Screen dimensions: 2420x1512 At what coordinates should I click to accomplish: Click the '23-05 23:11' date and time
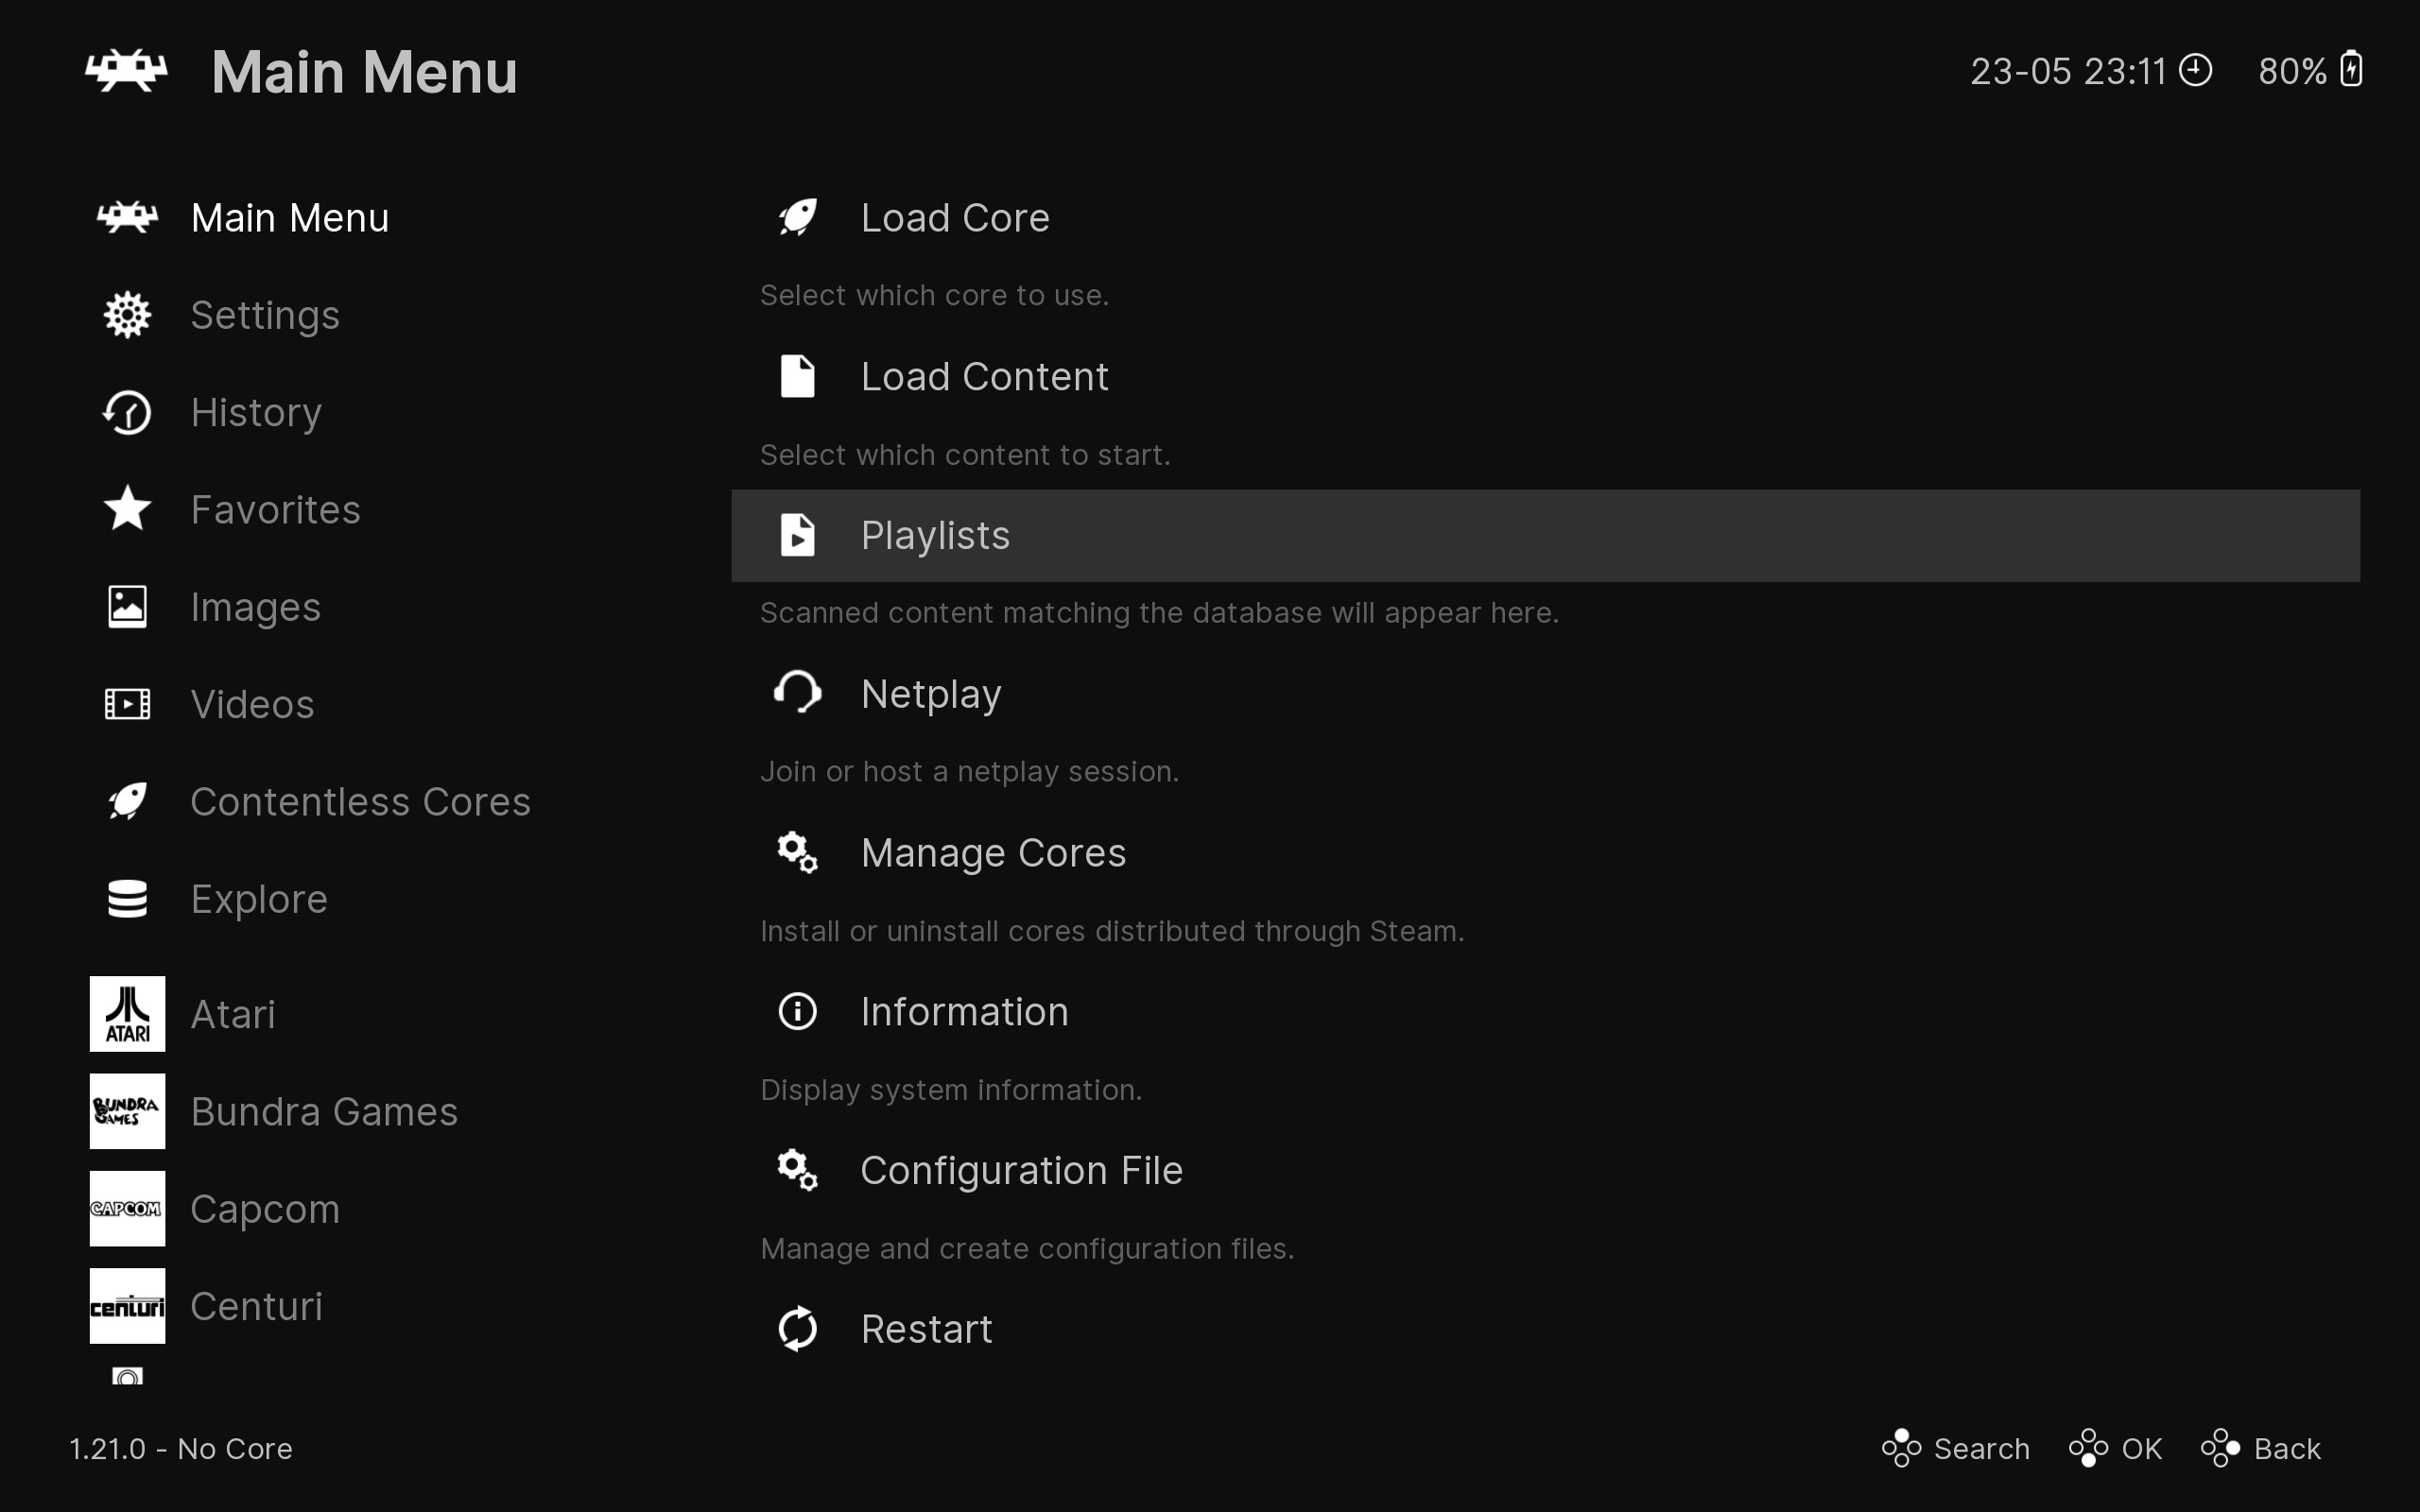point(2067,71)
